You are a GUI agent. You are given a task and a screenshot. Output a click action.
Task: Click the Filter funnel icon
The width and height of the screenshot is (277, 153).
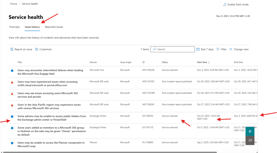218,49
